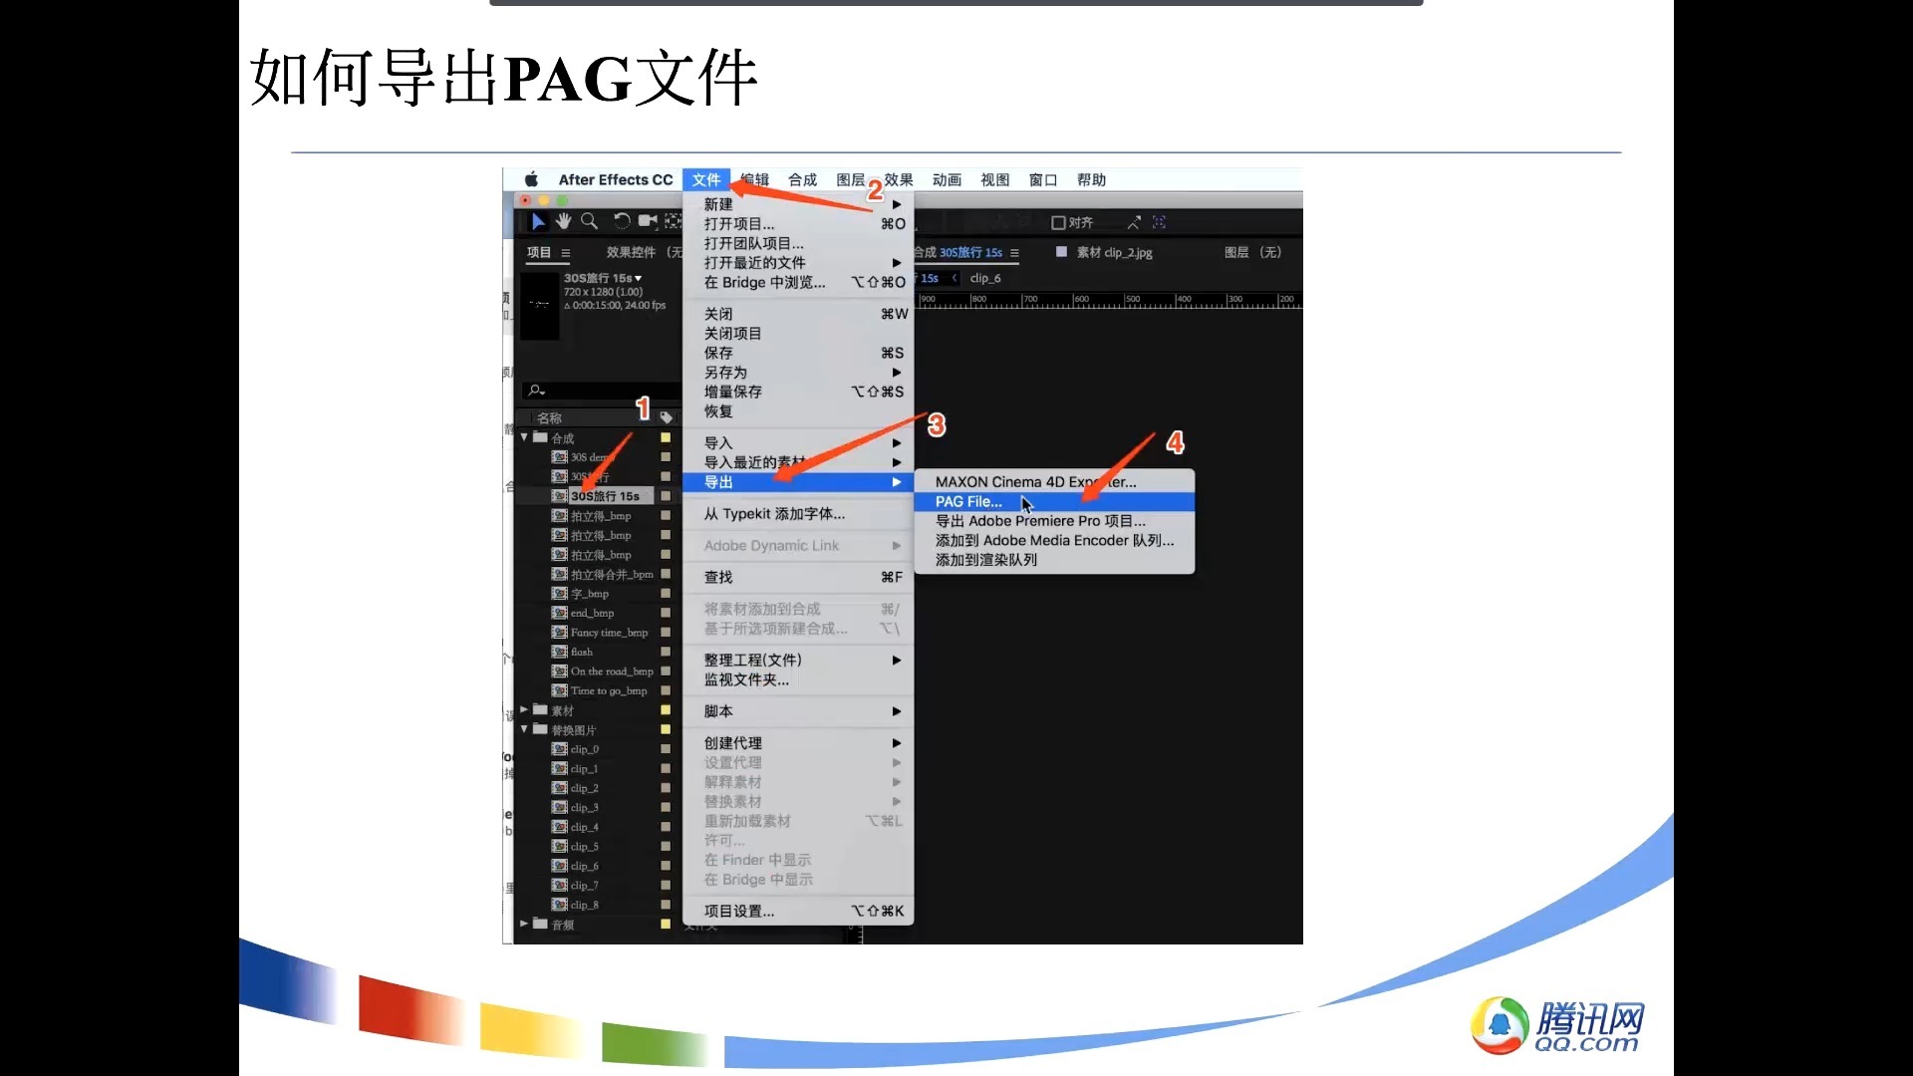Open the Apple menu
The width and height of the screenshot is (1913, 1076).
tap(532, 179)
